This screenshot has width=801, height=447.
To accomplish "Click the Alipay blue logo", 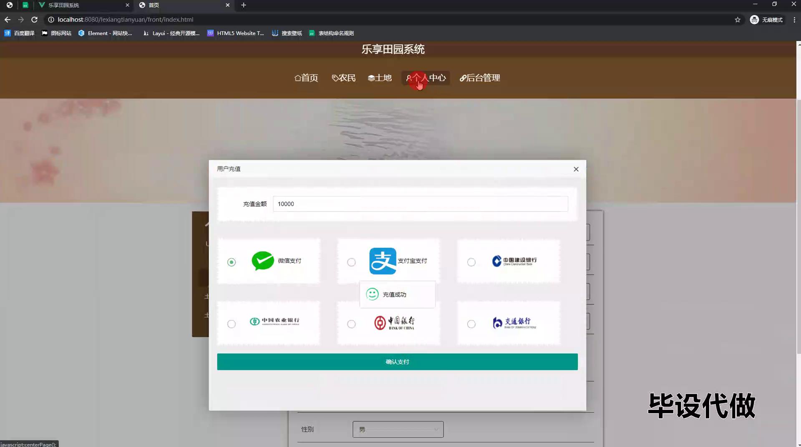I will point(382,261).
